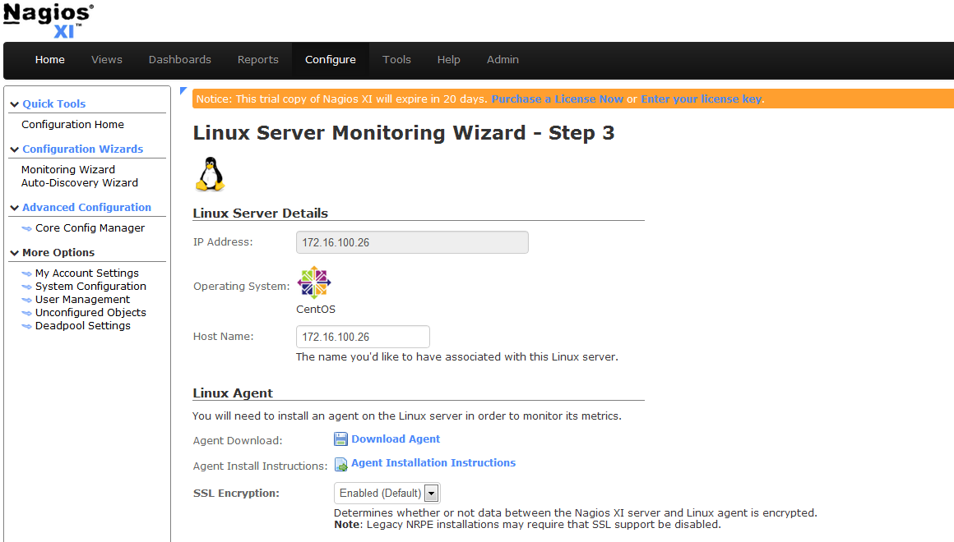Image resolution: width=954 pixels, height=542 pixels.
Task: Click the CentOS operating system logo
Action: coord(314,282)
